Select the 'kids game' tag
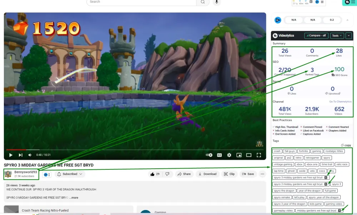 click(x=315, y=204)
